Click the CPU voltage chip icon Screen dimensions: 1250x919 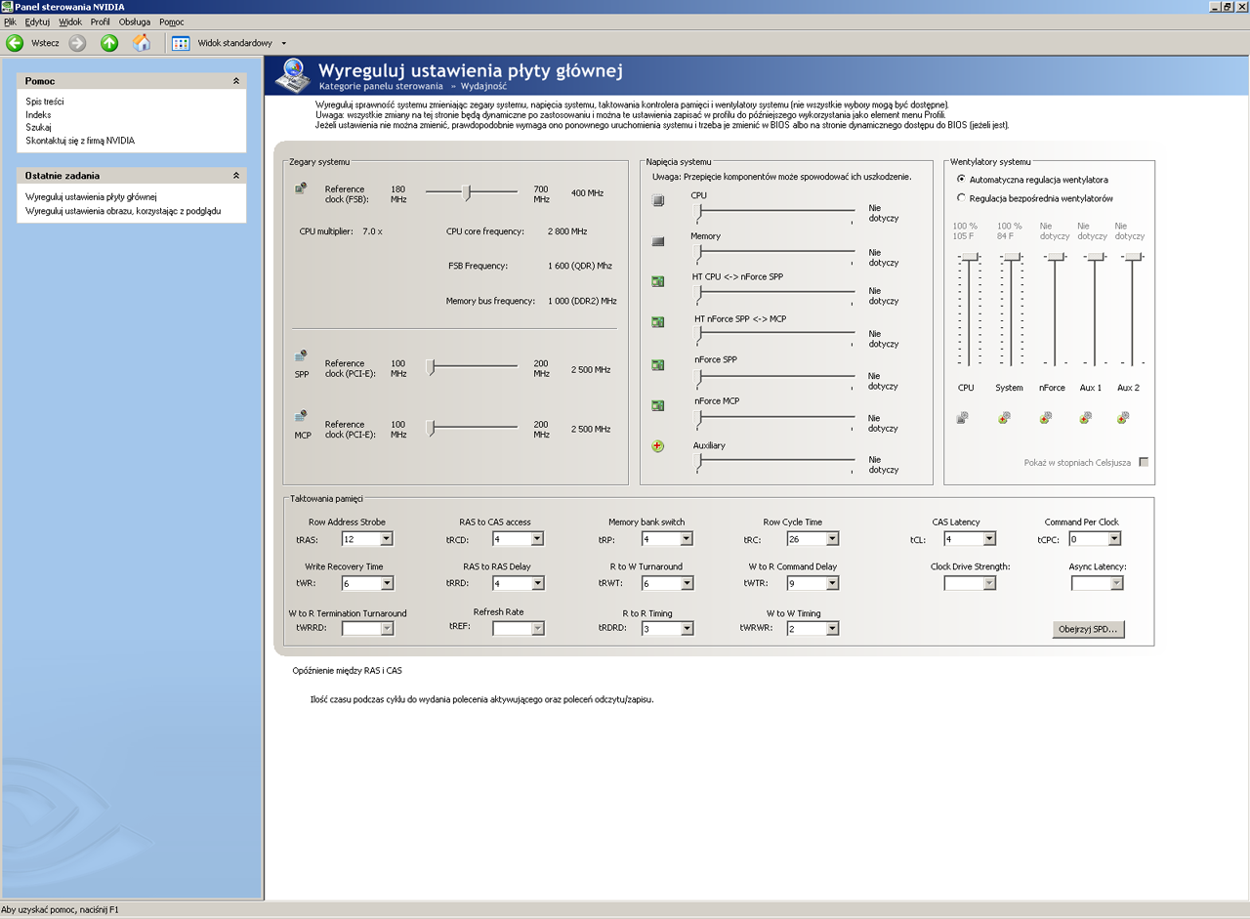[x=658, y=200]
